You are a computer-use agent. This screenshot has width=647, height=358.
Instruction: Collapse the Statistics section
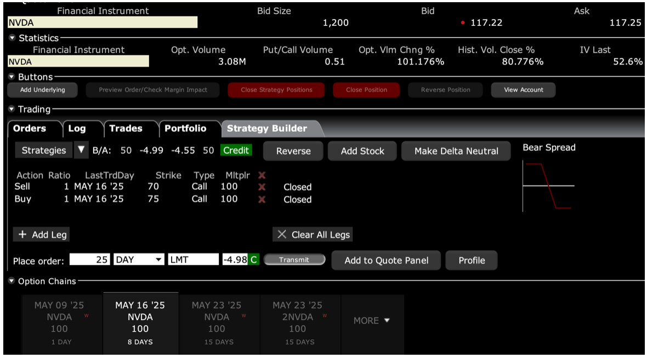pos(12,38)
